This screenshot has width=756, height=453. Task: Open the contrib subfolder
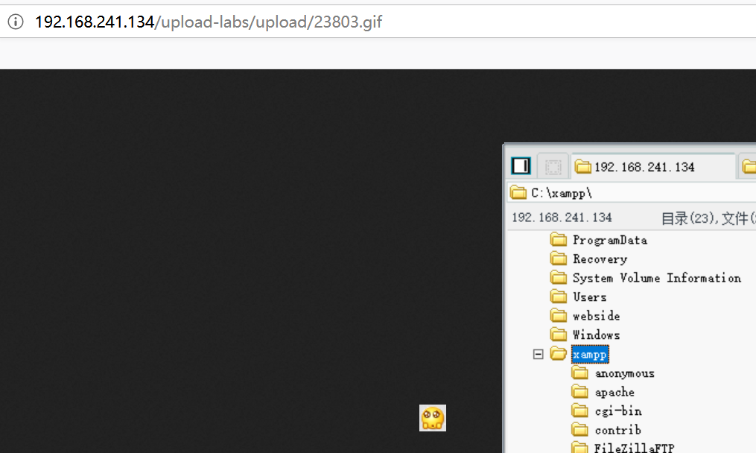(617, 430)
